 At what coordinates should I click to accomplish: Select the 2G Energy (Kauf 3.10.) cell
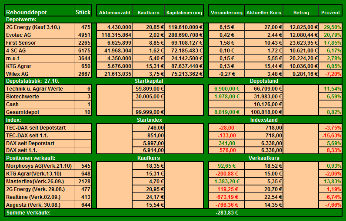click(x=39, y=27)
